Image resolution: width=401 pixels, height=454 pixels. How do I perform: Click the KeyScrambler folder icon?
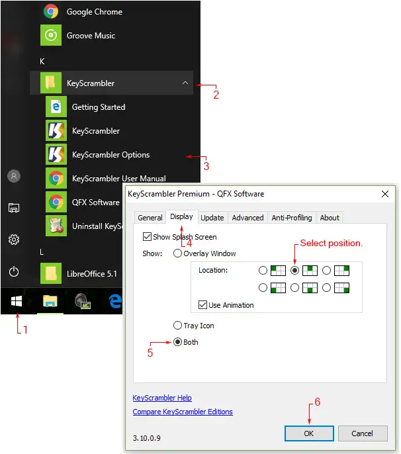coord(51,83)
